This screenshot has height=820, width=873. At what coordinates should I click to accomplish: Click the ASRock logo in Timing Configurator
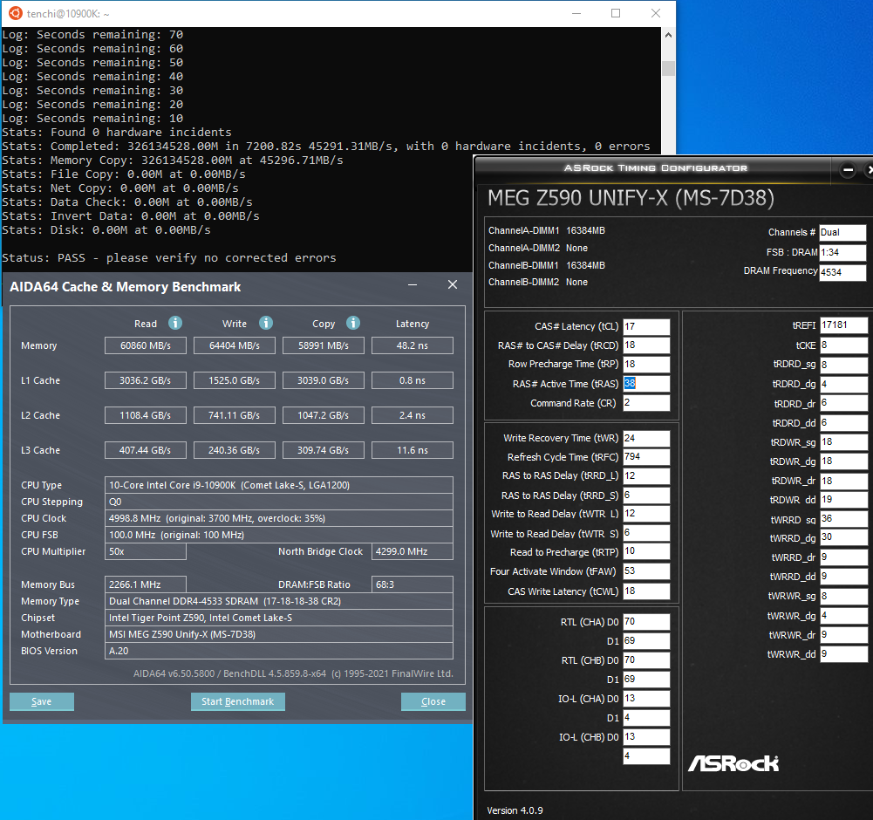(733, 763)
